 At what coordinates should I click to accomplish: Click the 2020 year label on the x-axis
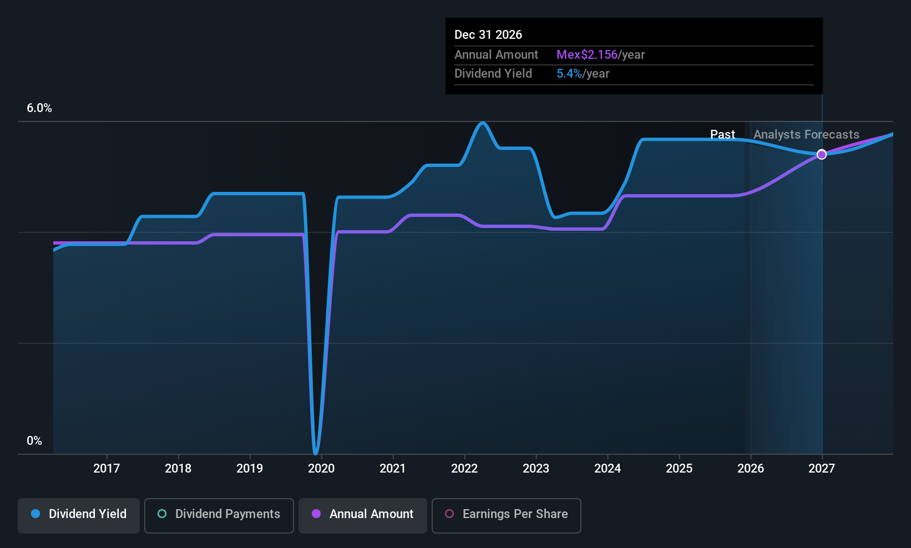point(321,468)
